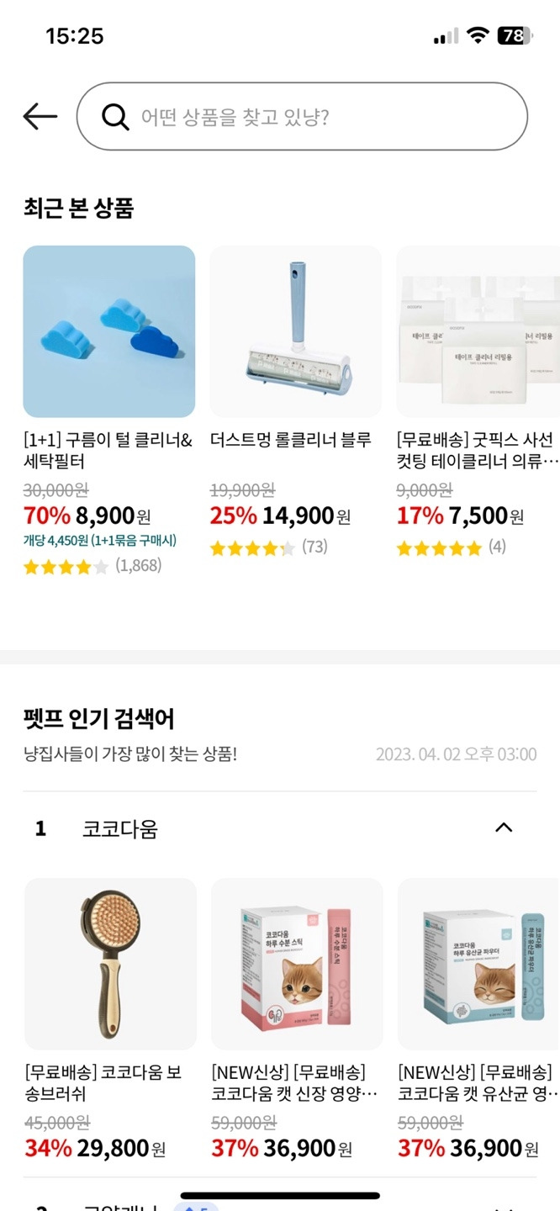Viewport: 560px width, 1211px height.
Task: Select the 코코다움 ranking row
Action: (x=280, y=829)
